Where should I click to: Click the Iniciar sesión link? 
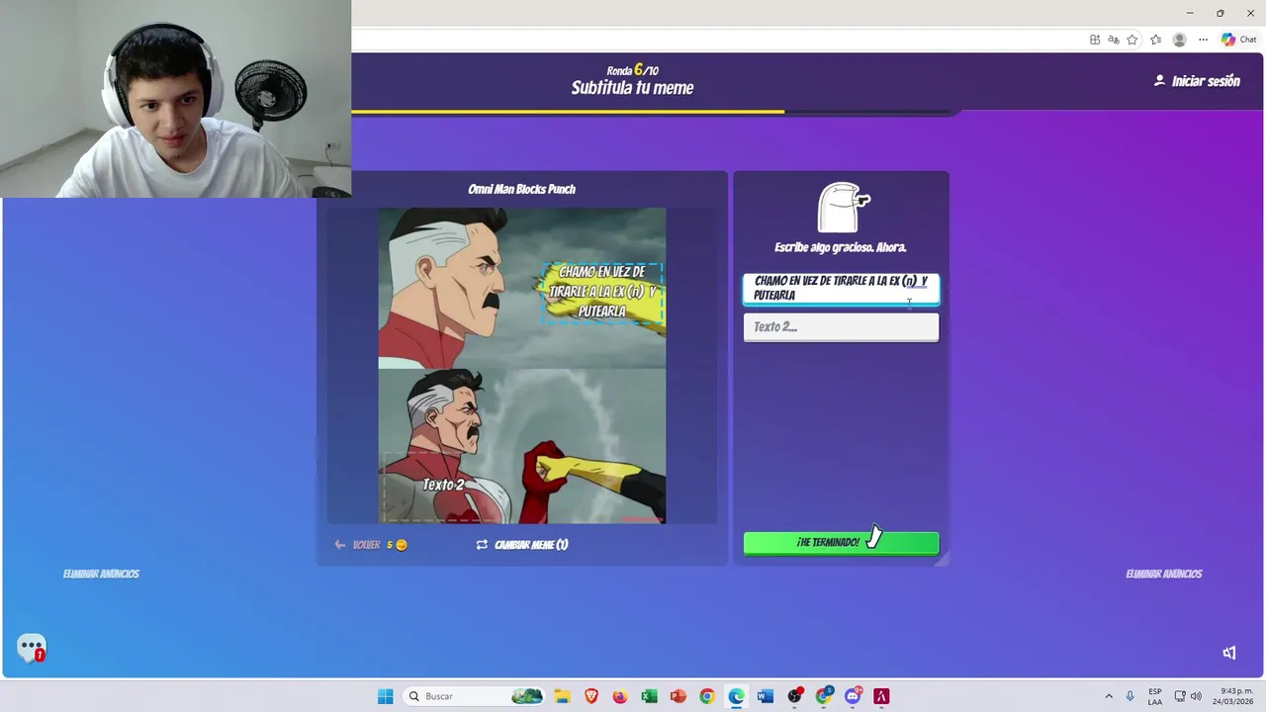point(1196,81)
